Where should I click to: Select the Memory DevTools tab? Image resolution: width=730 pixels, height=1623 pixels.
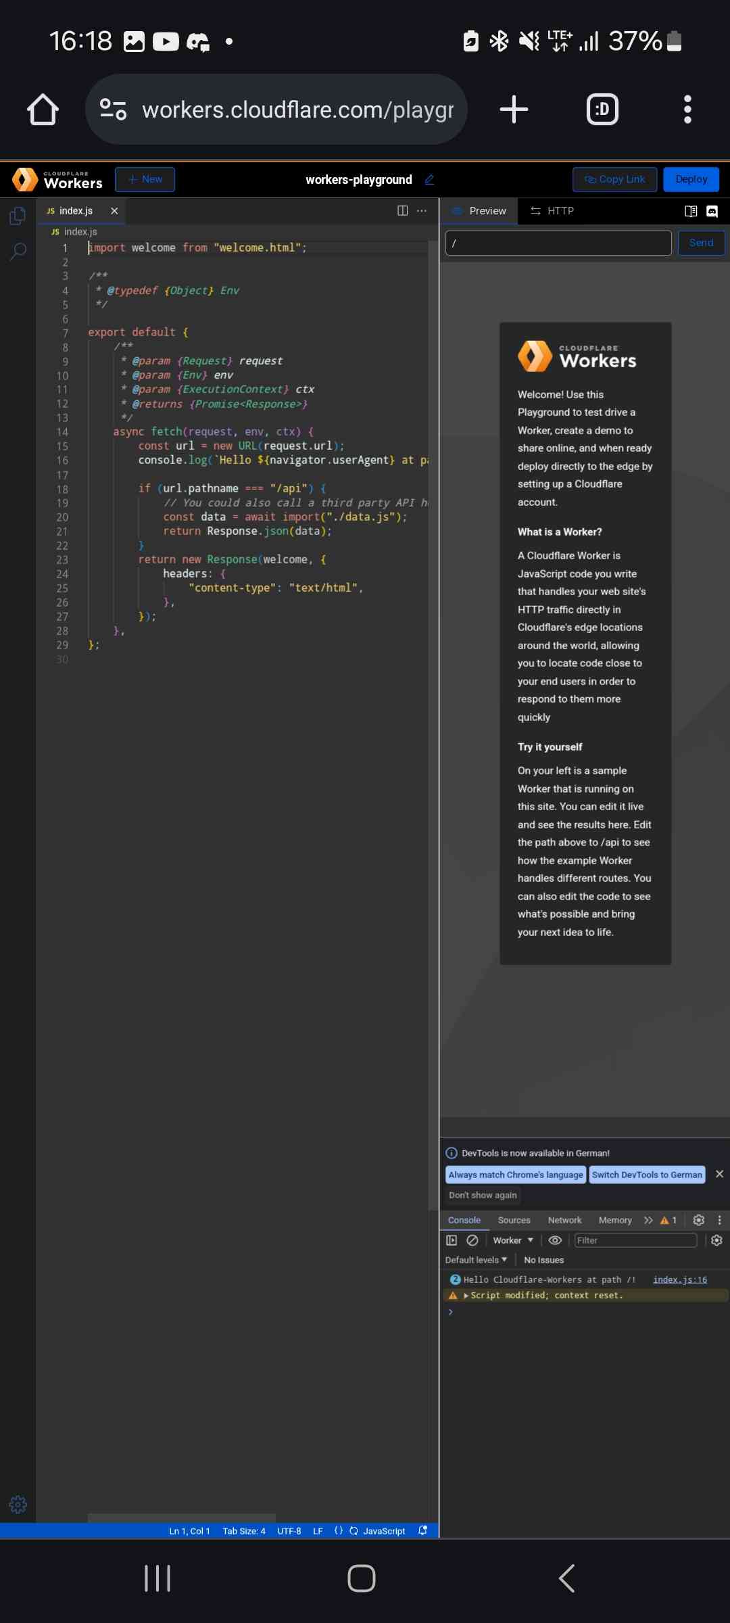615,1220
